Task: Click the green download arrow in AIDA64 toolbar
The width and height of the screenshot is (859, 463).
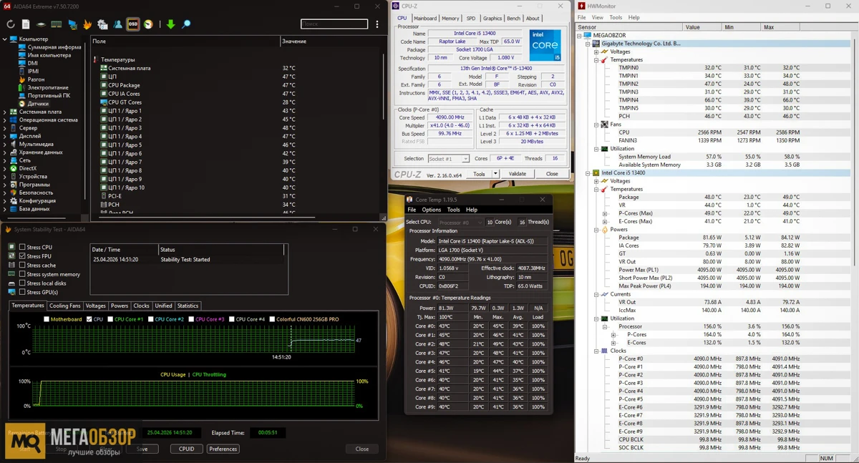Action: tap(170, 24)
